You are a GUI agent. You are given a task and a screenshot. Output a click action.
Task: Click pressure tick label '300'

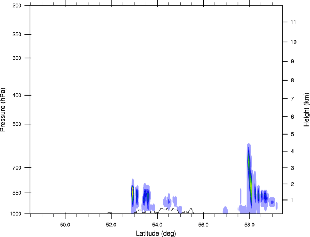coord(17,58)
